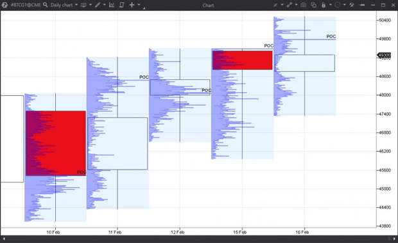398x243 pixels.
Task: Click the #BTCG1@CME instrument symbol field
Action: (x=26, y=5)
